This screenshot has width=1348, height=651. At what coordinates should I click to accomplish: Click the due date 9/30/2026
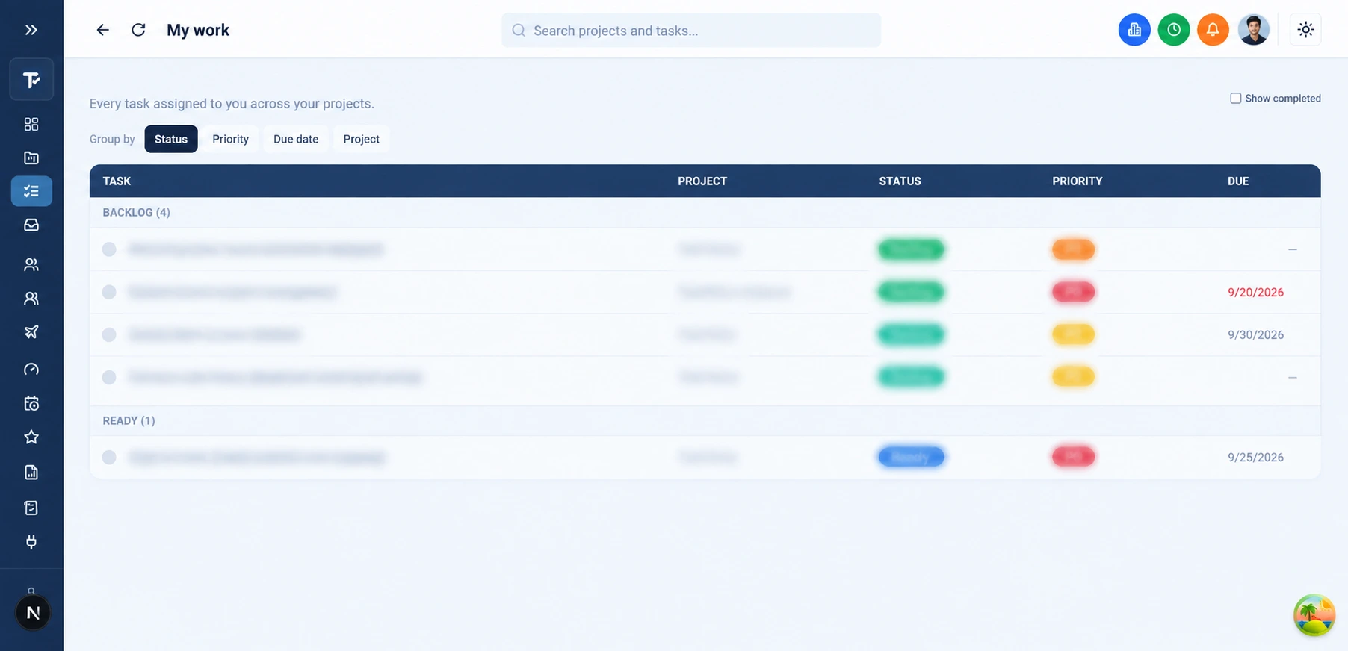point(1255,335)
